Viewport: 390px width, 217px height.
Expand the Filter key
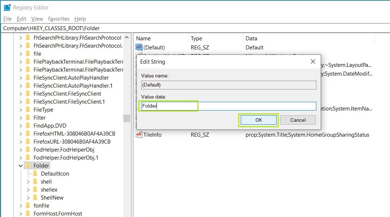(x=21, y=118)
